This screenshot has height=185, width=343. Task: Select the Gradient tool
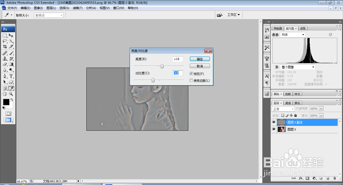point(11,64)
